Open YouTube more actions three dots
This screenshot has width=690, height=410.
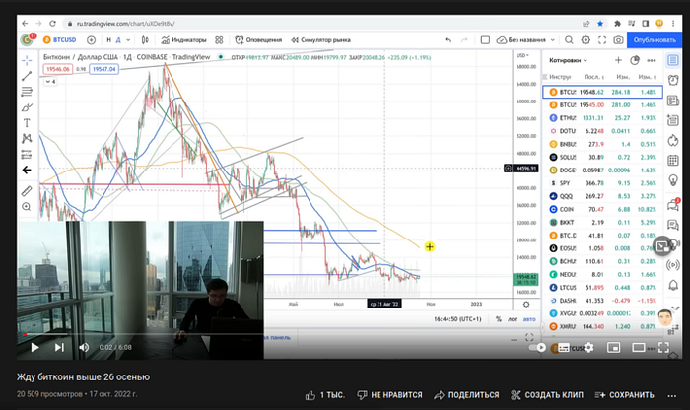point(671,395)
